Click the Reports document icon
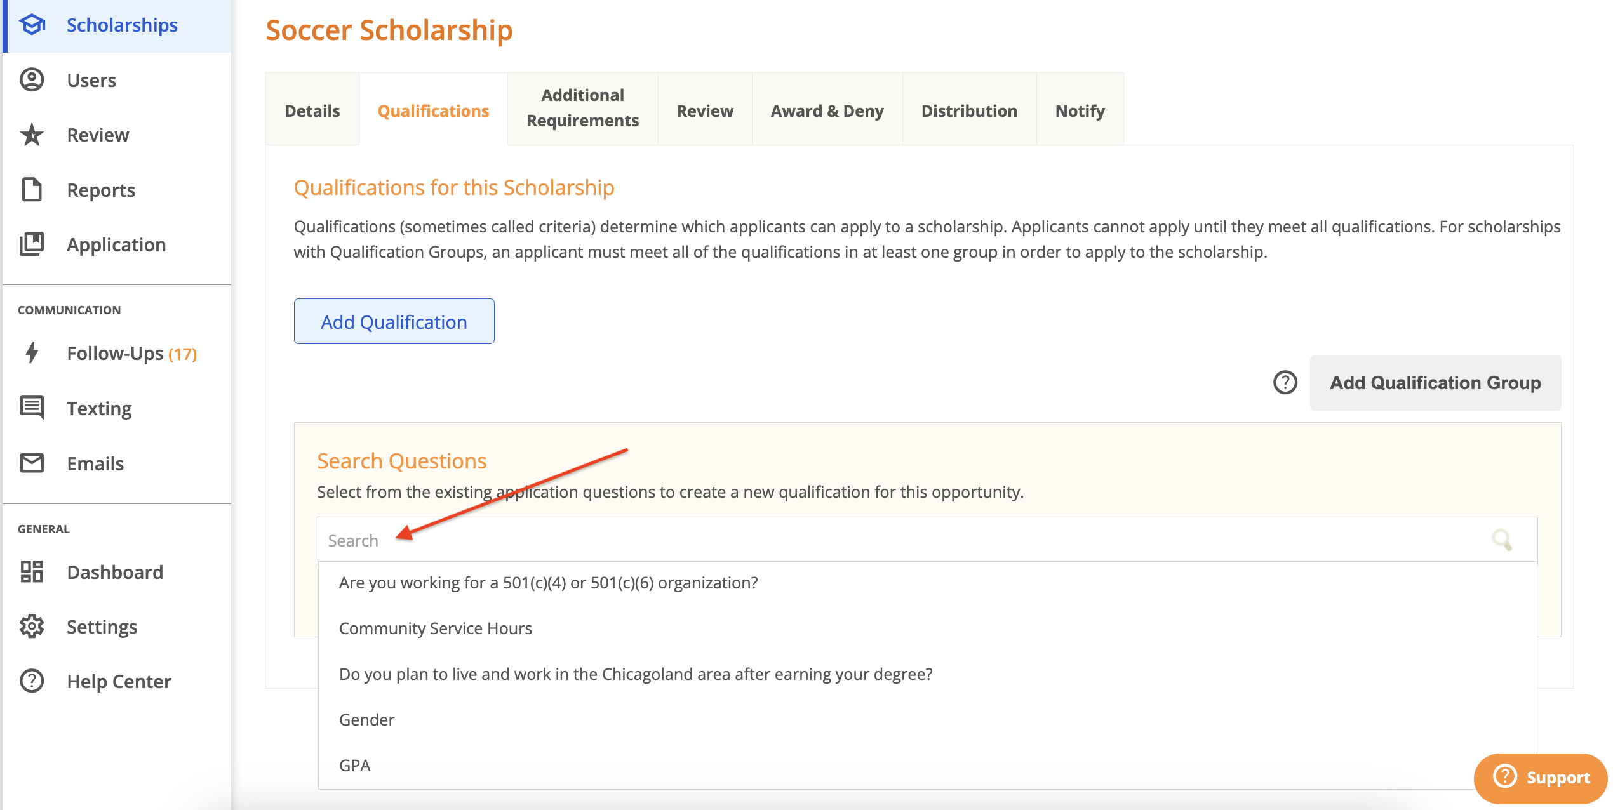This screenshot has width=1613, height=810. [x=32, y=190]
